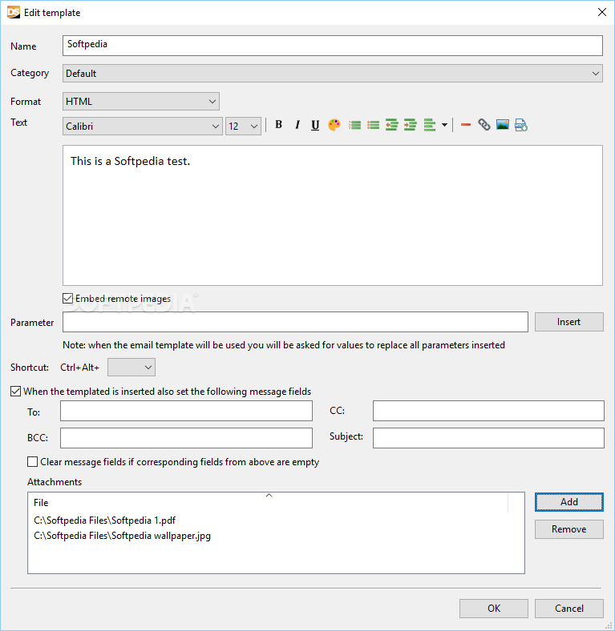The width and height of the screenshot is (615, 631).
Task: Open the alignment options dropdown arrow
Action: 444,125
